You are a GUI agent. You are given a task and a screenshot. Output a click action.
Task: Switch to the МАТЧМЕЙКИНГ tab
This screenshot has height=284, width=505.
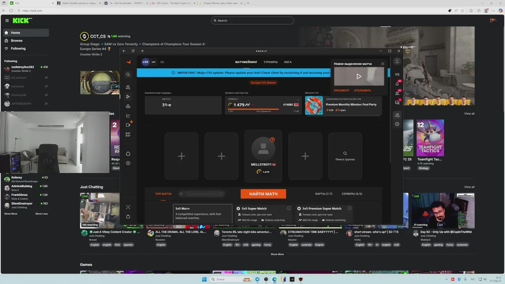[x=246, y=62]
